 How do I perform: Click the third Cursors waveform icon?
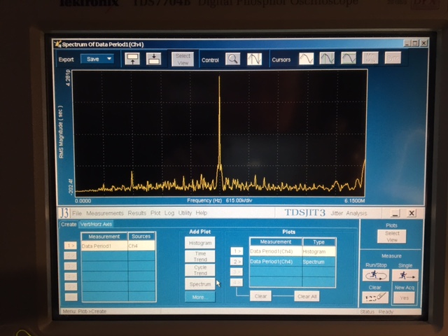pyautogui.click(x=349, y=58)
